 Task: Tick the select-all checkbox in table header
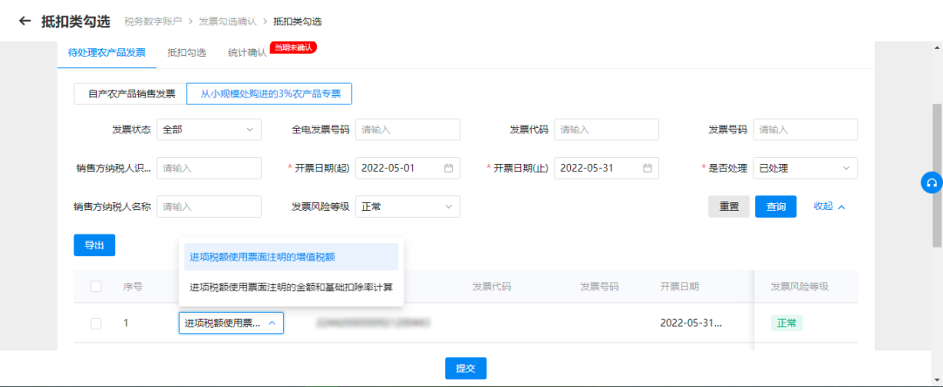(x=96, y=286)
